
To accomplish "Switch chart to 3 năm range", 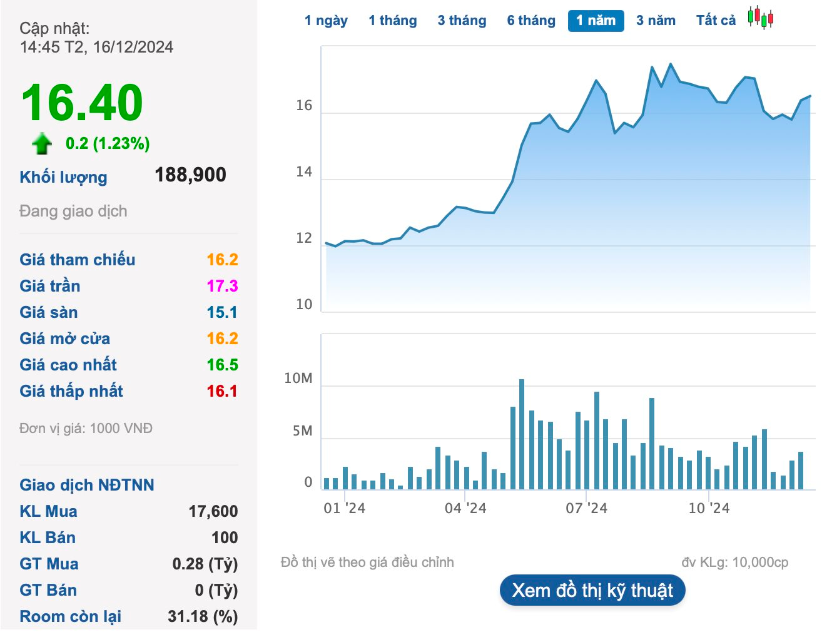I will pos(656,21).
